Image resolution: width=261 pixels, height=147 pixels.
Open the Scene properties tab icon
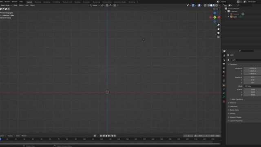click(224, 72)
